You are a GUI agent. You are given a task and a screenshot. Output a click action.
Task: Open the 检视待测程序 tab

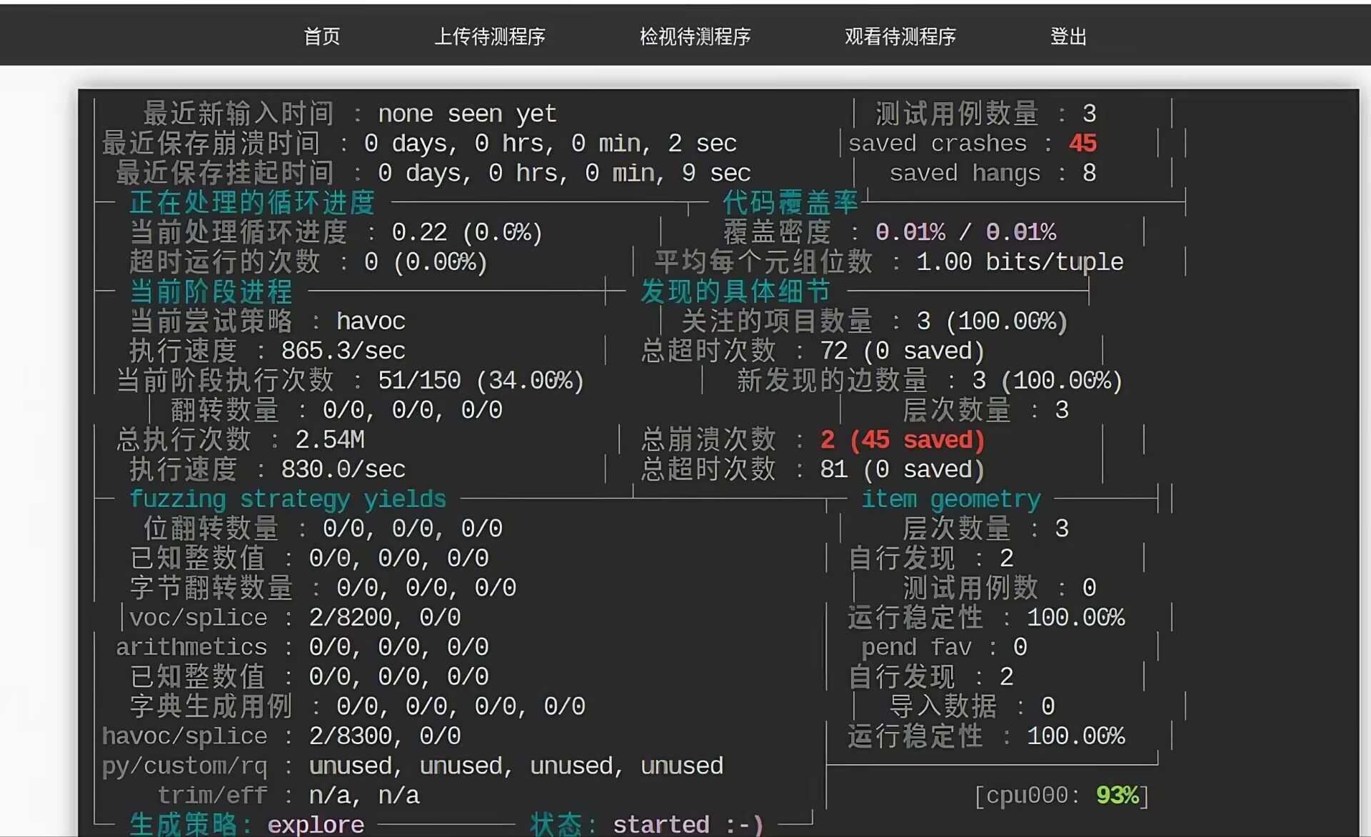click(695, 36)
